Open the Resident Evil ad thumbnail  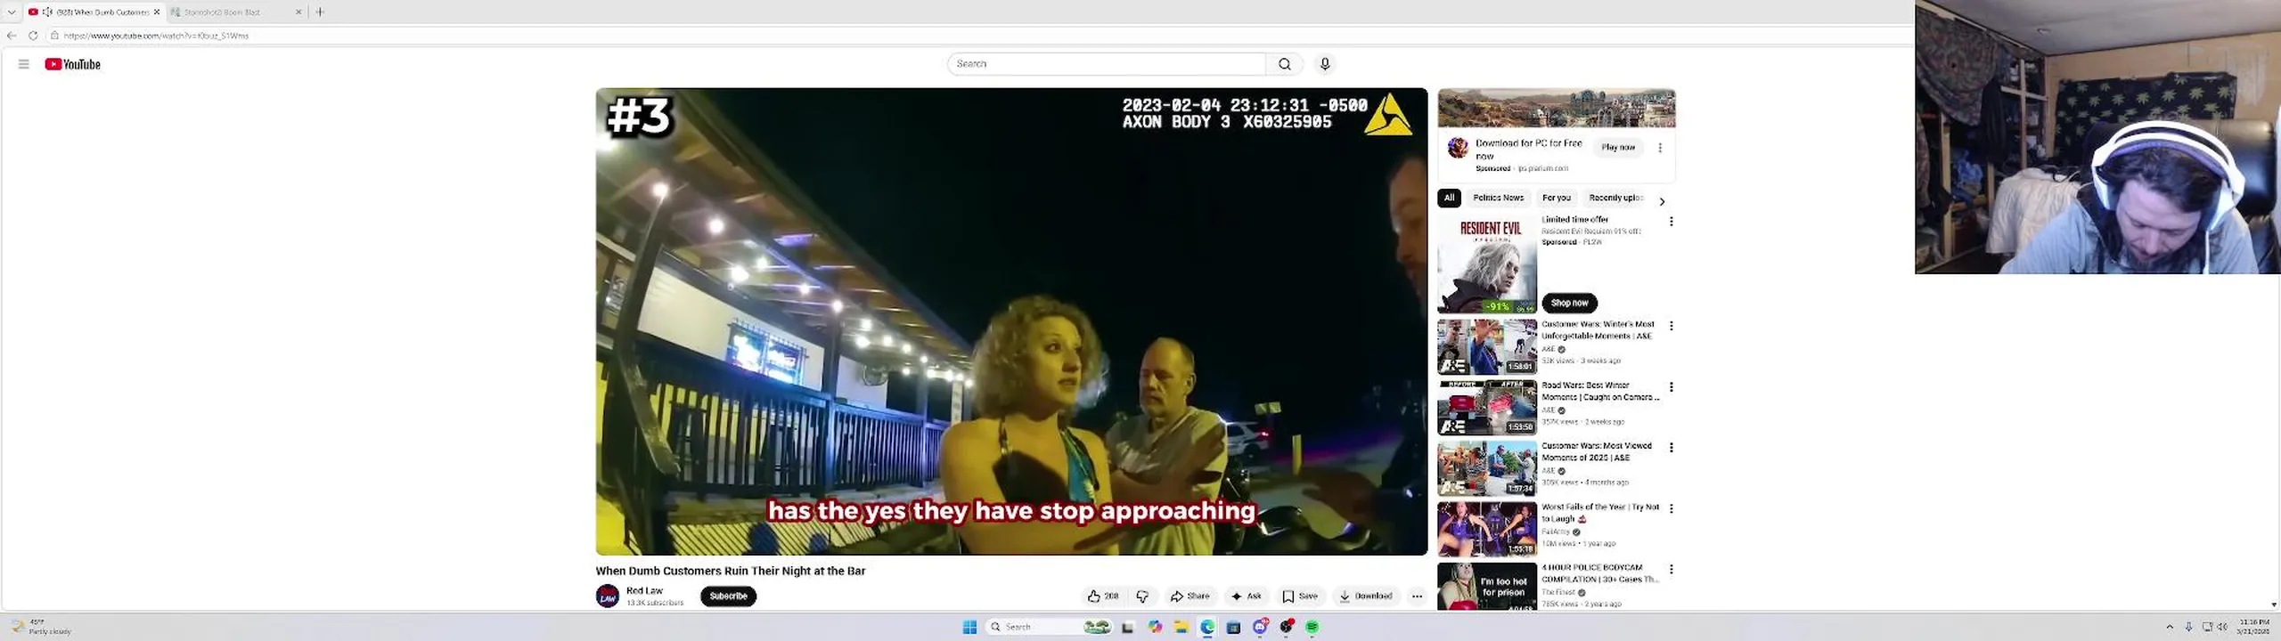pyautogui.click(x=1487, y=264)
